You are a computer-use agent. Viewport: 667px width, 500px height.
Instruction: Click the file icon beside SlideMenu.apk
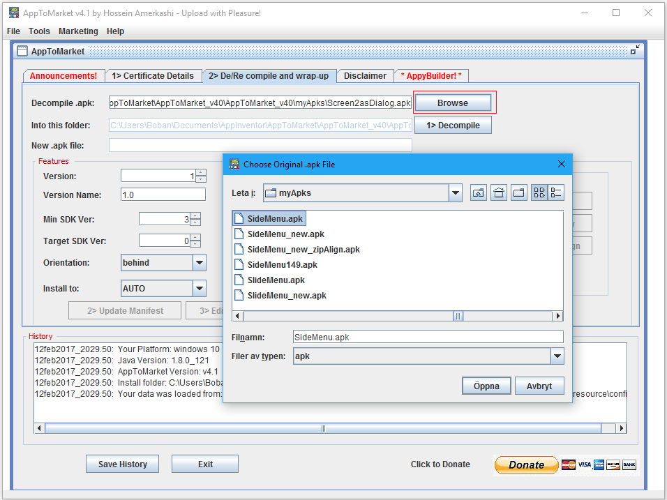239,280
